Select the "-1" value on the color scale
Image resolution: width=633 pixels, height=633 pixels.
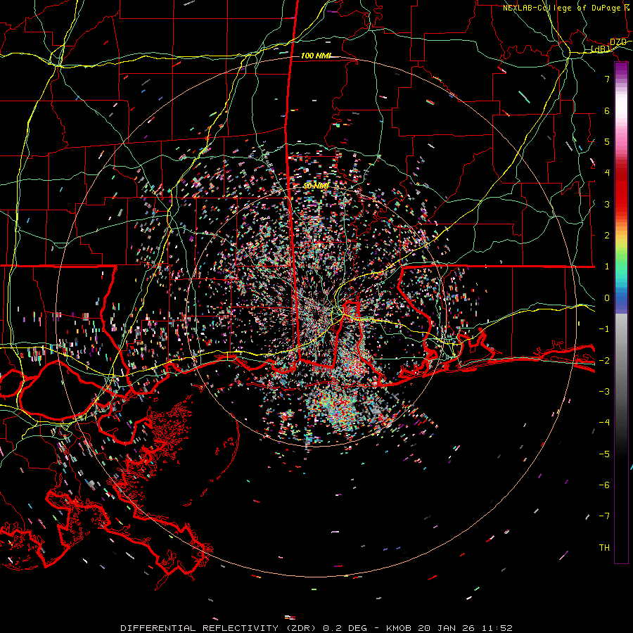point(604,329)
